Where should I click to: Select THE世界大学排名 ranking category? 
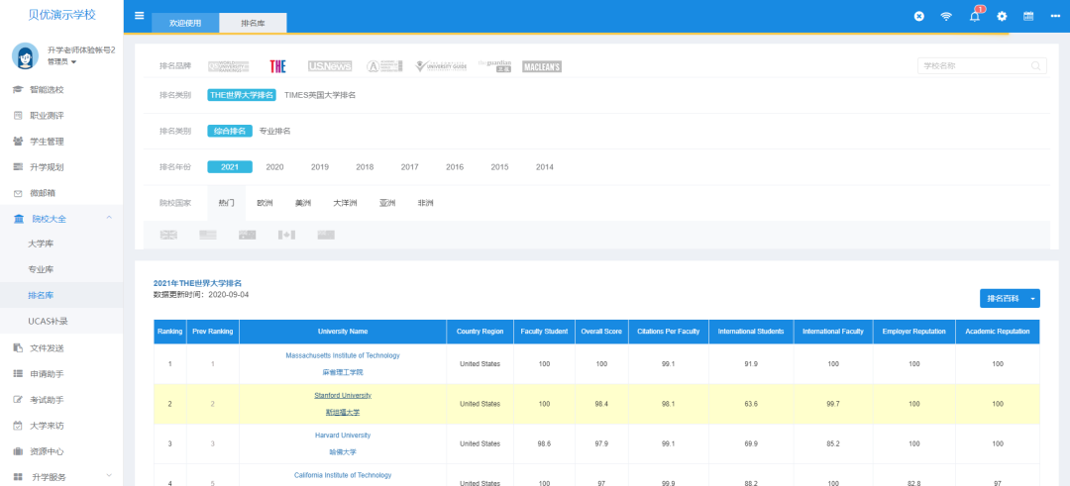242,95
